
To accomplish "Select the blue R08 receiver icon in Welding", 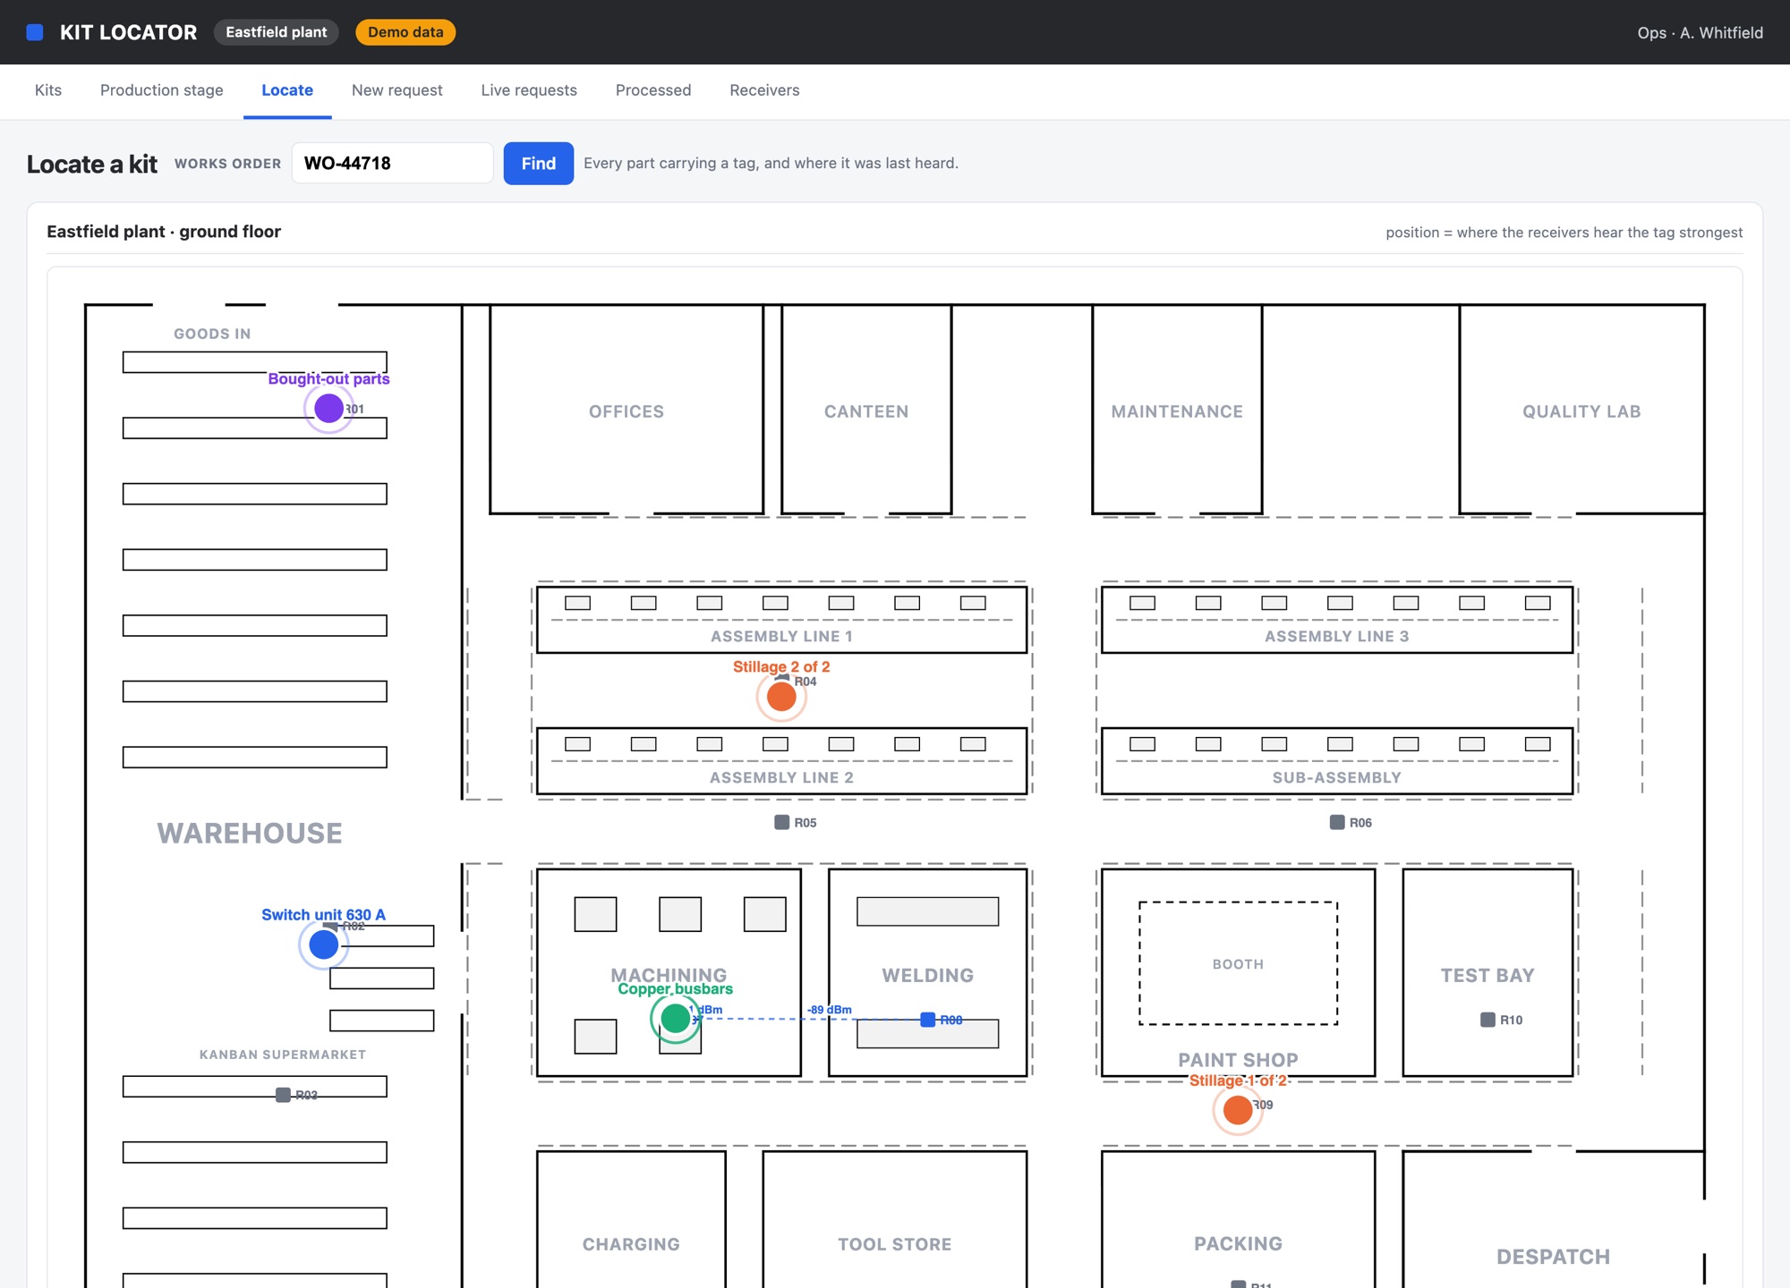I will click(x=928, y=1020).
